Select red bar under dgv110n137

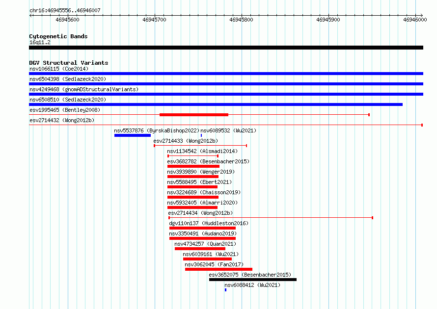pos(203,228)
